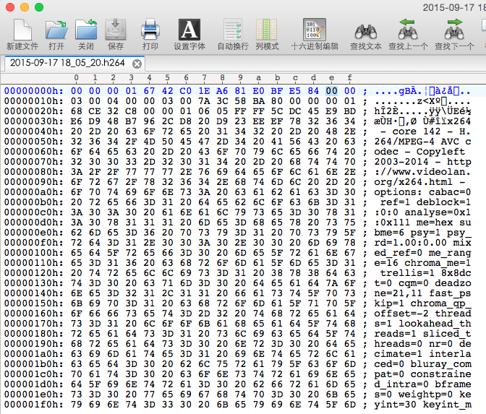Image resolution: width=486 pixels, height=414 pixels.
Task: Click ASCII text 'offset=-2 thread'
Action: (423, 314)
